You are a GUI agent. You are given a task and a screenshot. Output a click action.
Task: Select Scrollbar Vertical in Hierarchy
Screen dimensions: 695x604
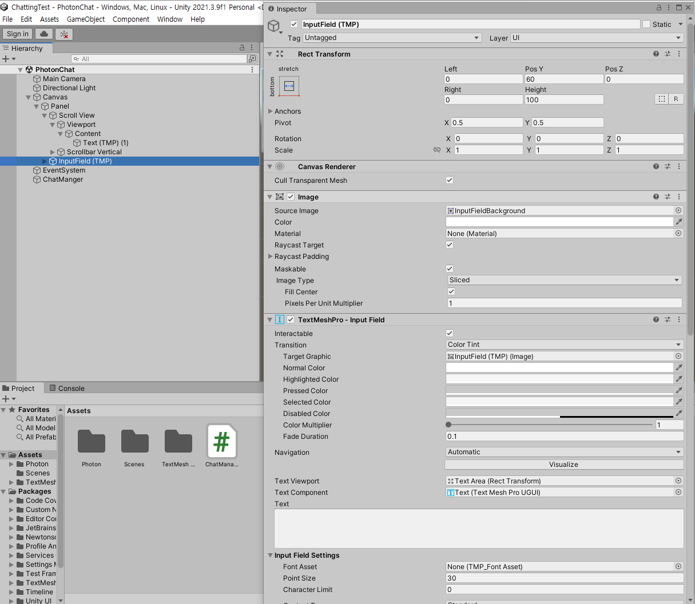pos(94,152)
